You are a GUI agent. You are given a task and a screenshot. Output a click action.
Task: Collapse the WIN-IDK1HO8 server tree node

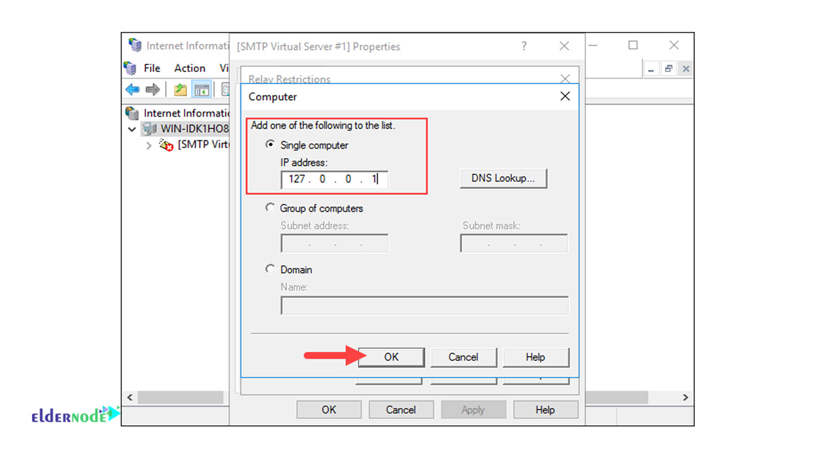click(x=132, y=129)
